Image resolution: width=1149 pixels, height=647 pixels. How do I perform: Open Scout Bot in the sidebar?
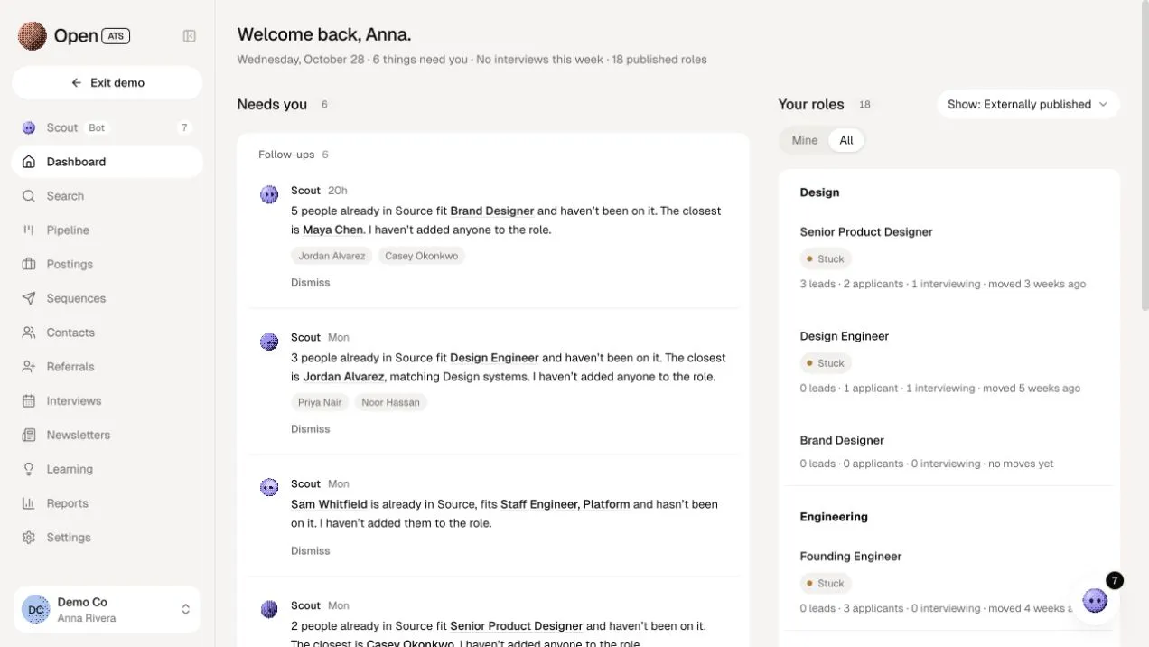tap(107, 127)
